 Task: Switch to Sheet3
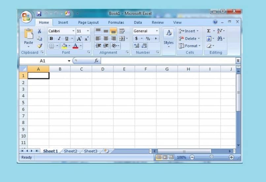[90, 151]
